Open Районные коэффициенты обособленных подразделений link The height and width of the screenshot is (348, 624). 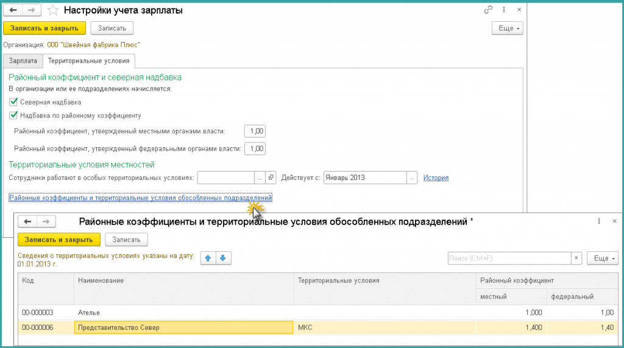tap(141, 198)
